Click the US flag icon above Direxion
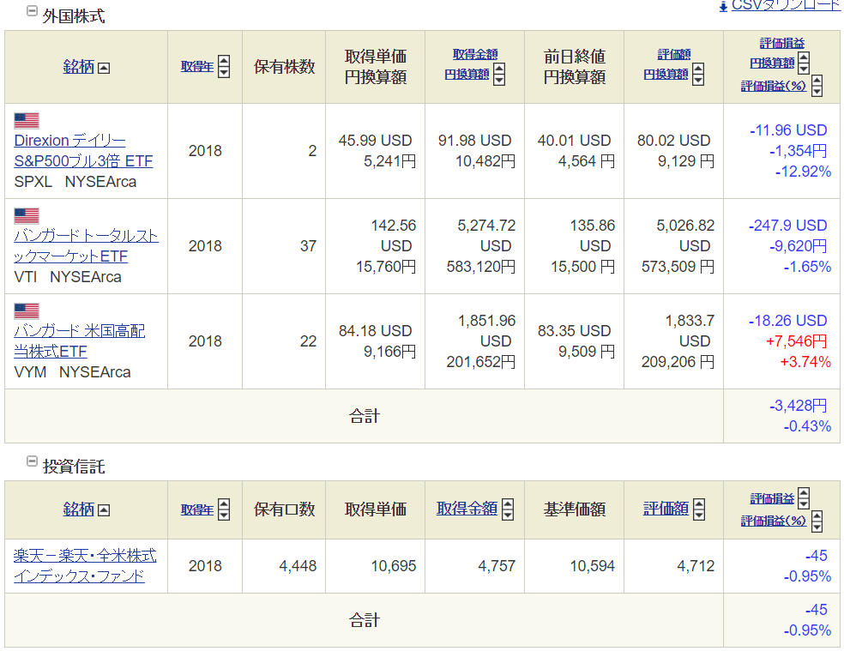The width and height of the screenshot is (844, 651). 27,121
